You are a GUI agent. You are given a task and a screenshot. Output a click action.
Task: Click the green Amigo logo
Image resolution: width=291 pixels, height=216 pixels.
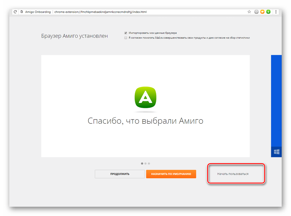pos(145,98)
